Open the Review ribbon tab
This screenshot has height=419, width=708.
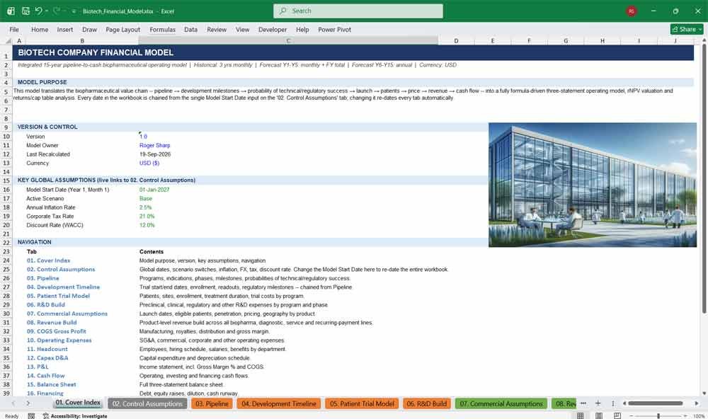[x=217, y=29]
